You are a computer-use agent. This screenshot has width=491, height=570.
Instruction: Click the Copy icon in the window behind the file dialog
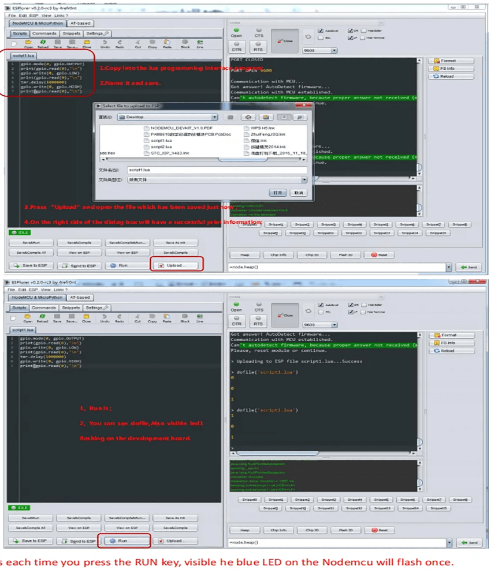(x=152, y=42)
